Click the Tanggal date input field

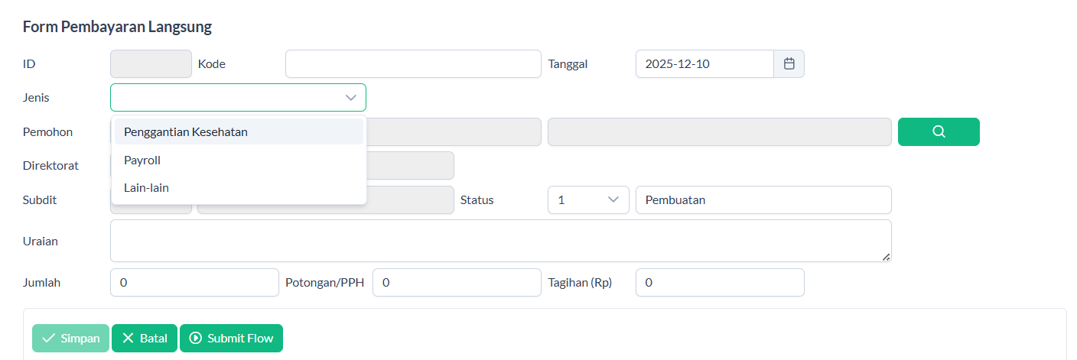click(x=704, y=64)
